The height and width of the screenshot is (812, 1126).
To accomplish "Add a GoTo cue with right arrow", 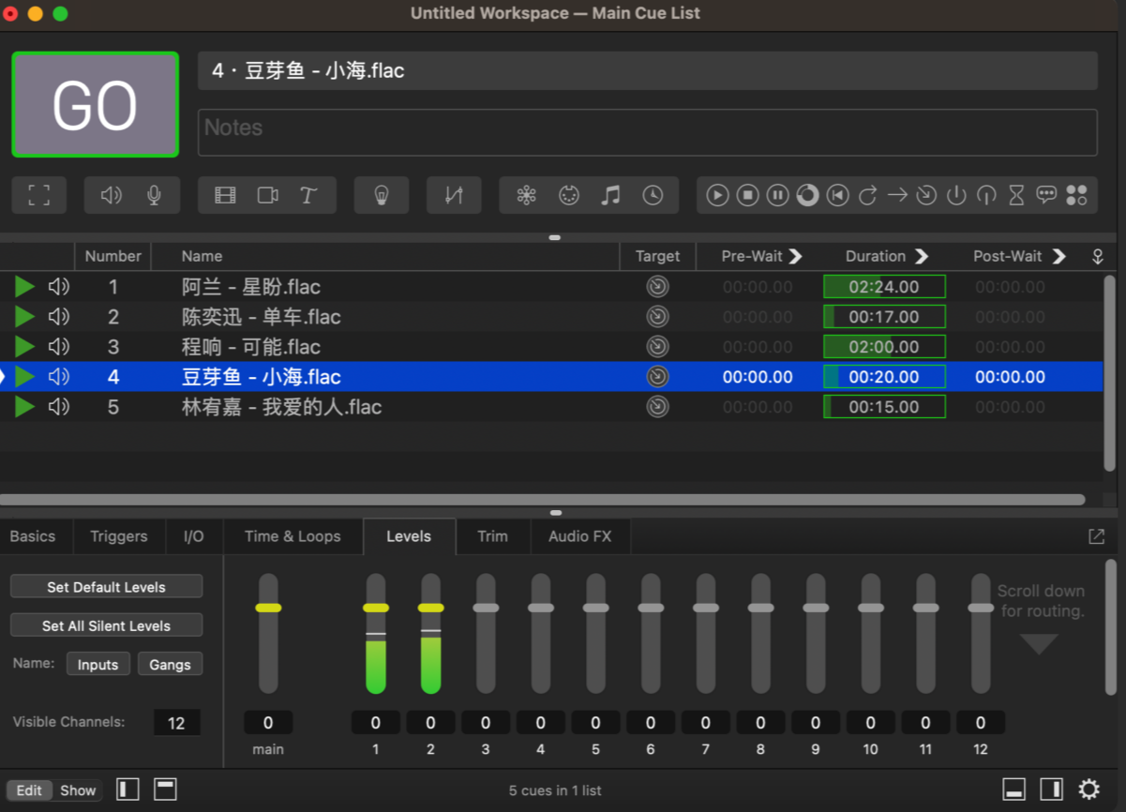I will pos(897,195).
